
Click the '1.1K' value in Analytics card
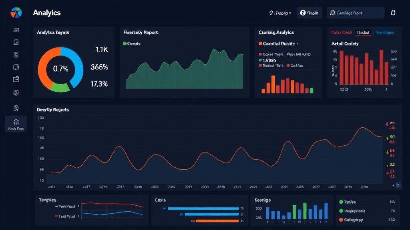(x=101, y=50)
